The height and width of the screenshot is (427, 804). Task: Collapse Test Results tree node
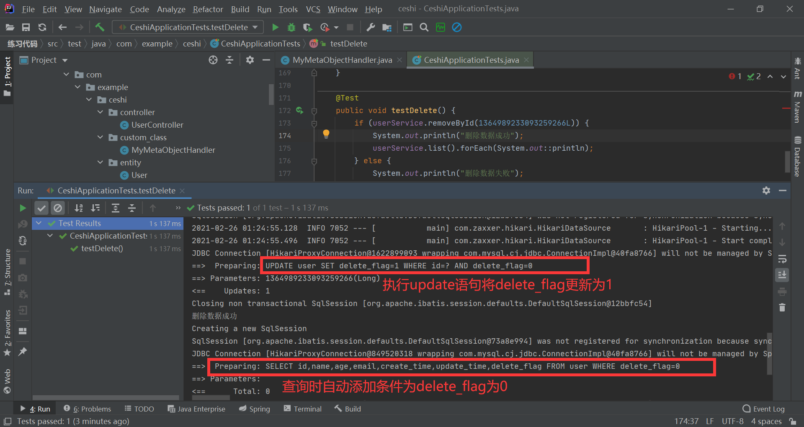click(x=39, y=223)
